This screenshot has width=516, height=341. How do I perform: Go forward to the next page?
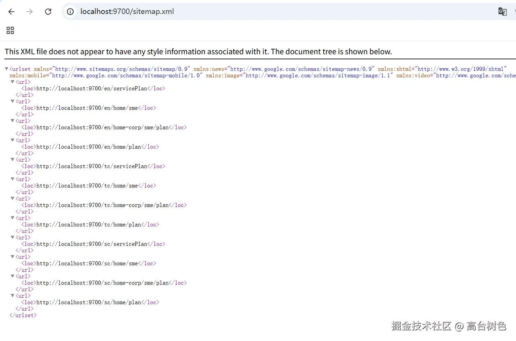coord(29,12)
